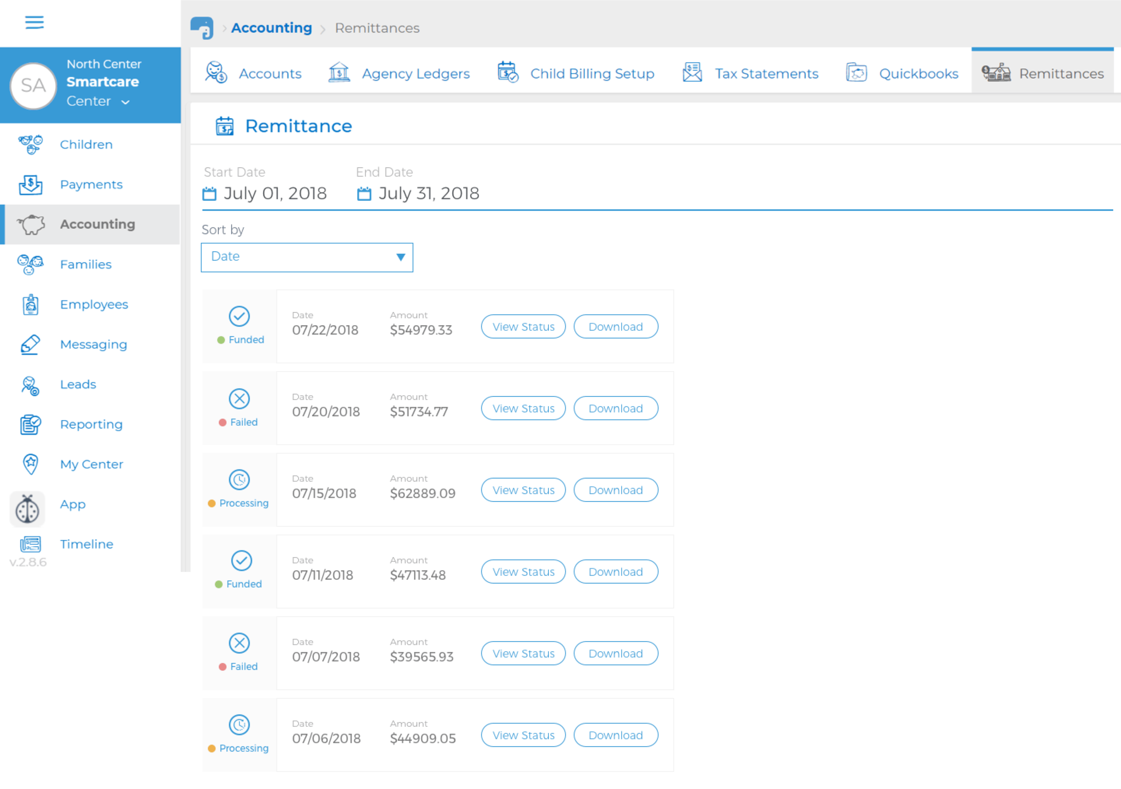
Task: Click the ladybug App icon
Action: coord(27,508)
